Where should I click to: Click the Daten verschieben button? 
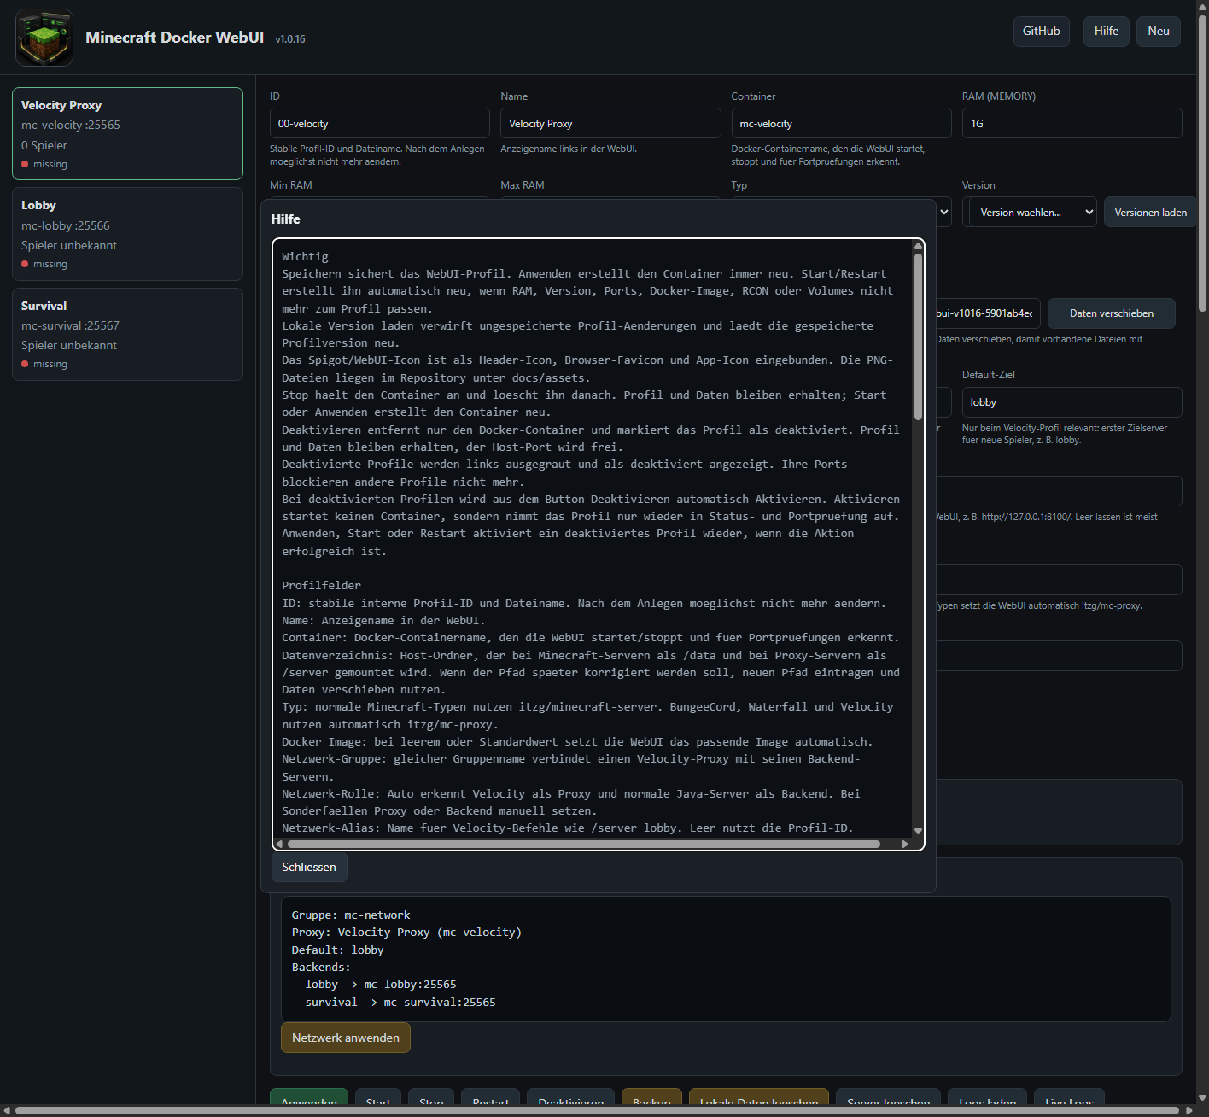click(x=1112, y=313)
